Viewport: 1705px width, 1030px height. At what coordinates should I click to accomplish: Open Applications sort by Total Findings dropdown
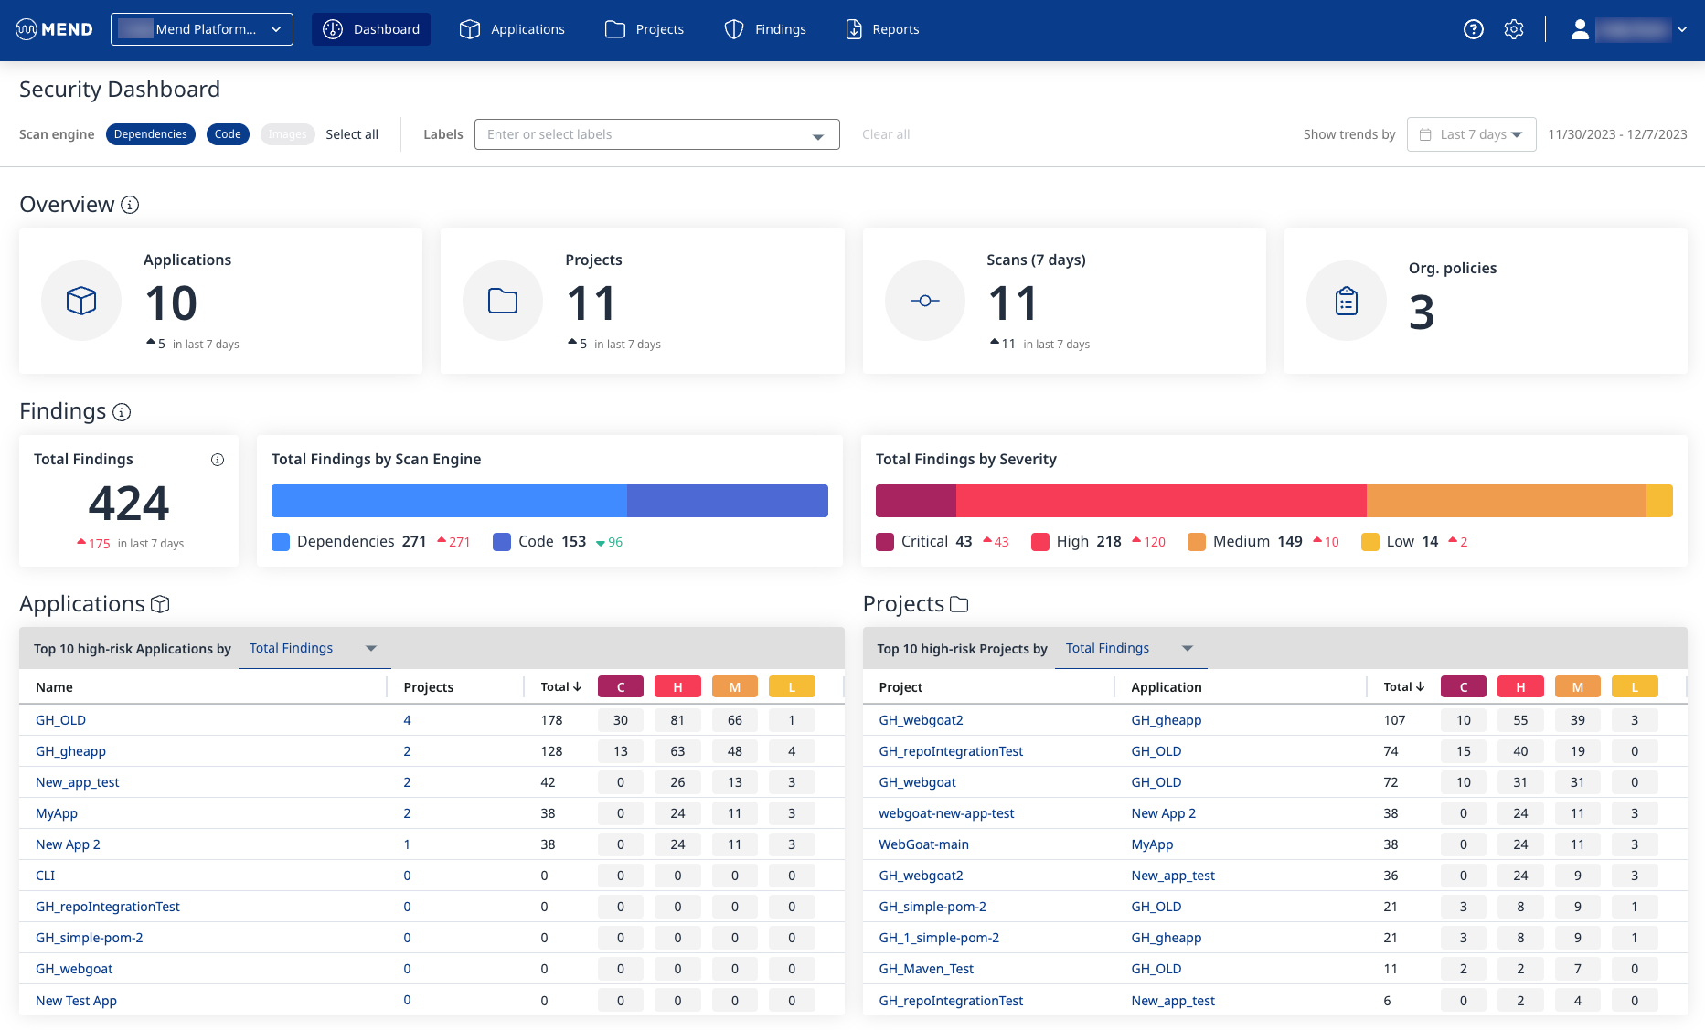coord(313,649)
